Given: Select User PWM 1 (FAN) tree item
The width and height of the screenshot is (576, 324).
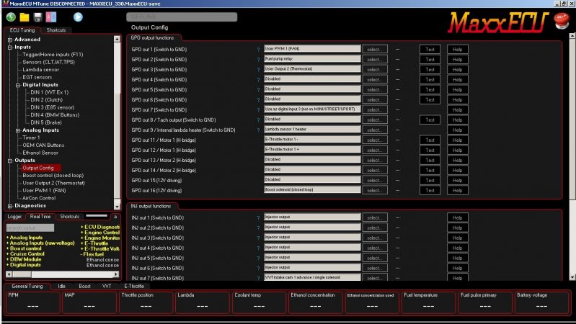Looking at the screenshot, I should click(44, 190).
